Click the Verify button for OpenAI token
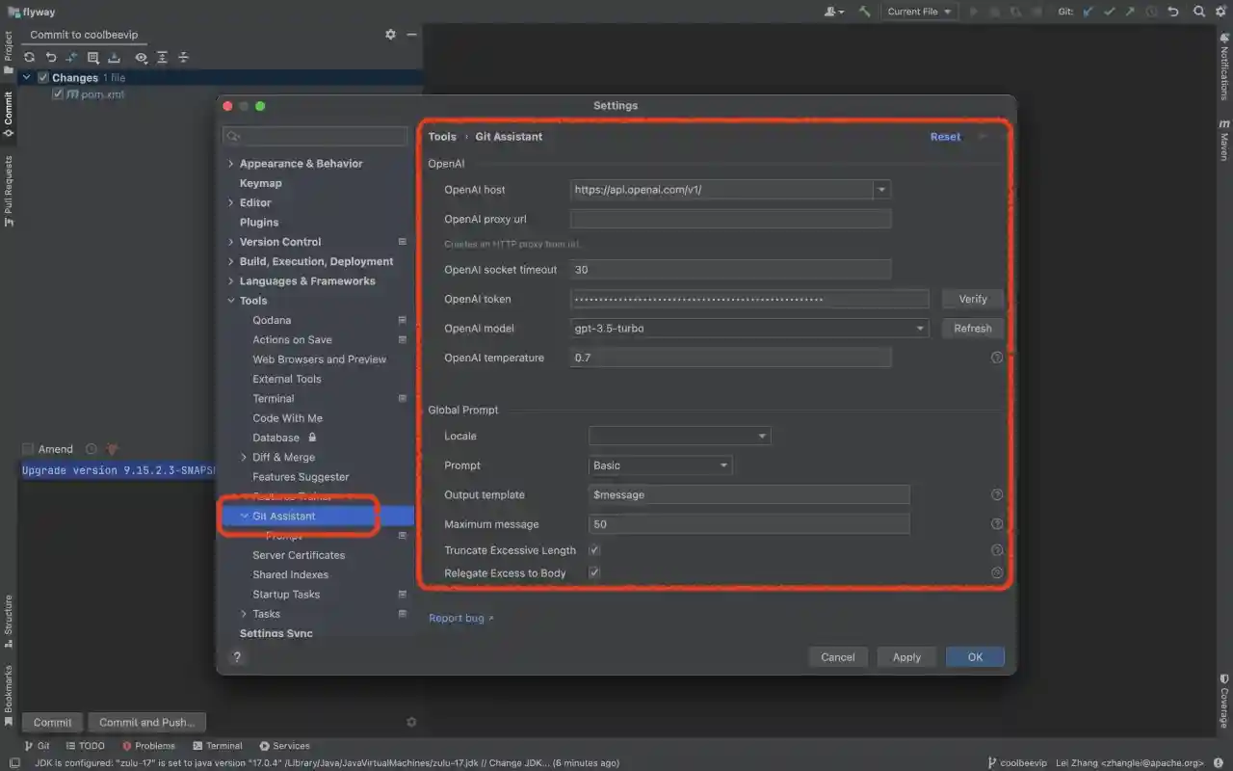 [x=972, y=300]
